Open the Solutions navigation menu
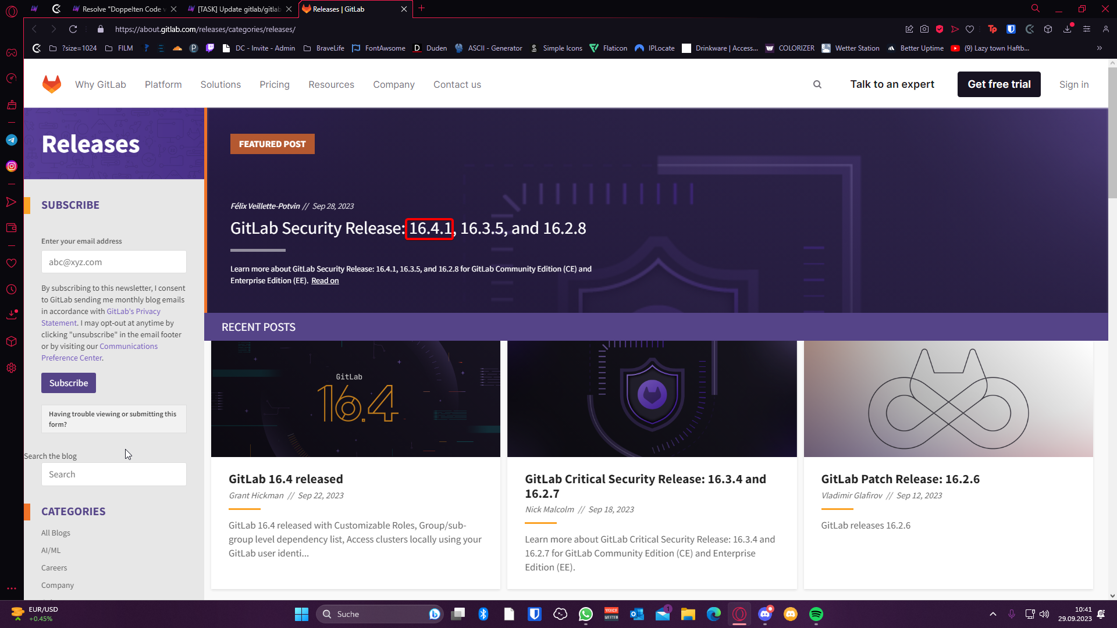Image resolution: width=1117 pixels, height=628 pixels. pos(220,84)
